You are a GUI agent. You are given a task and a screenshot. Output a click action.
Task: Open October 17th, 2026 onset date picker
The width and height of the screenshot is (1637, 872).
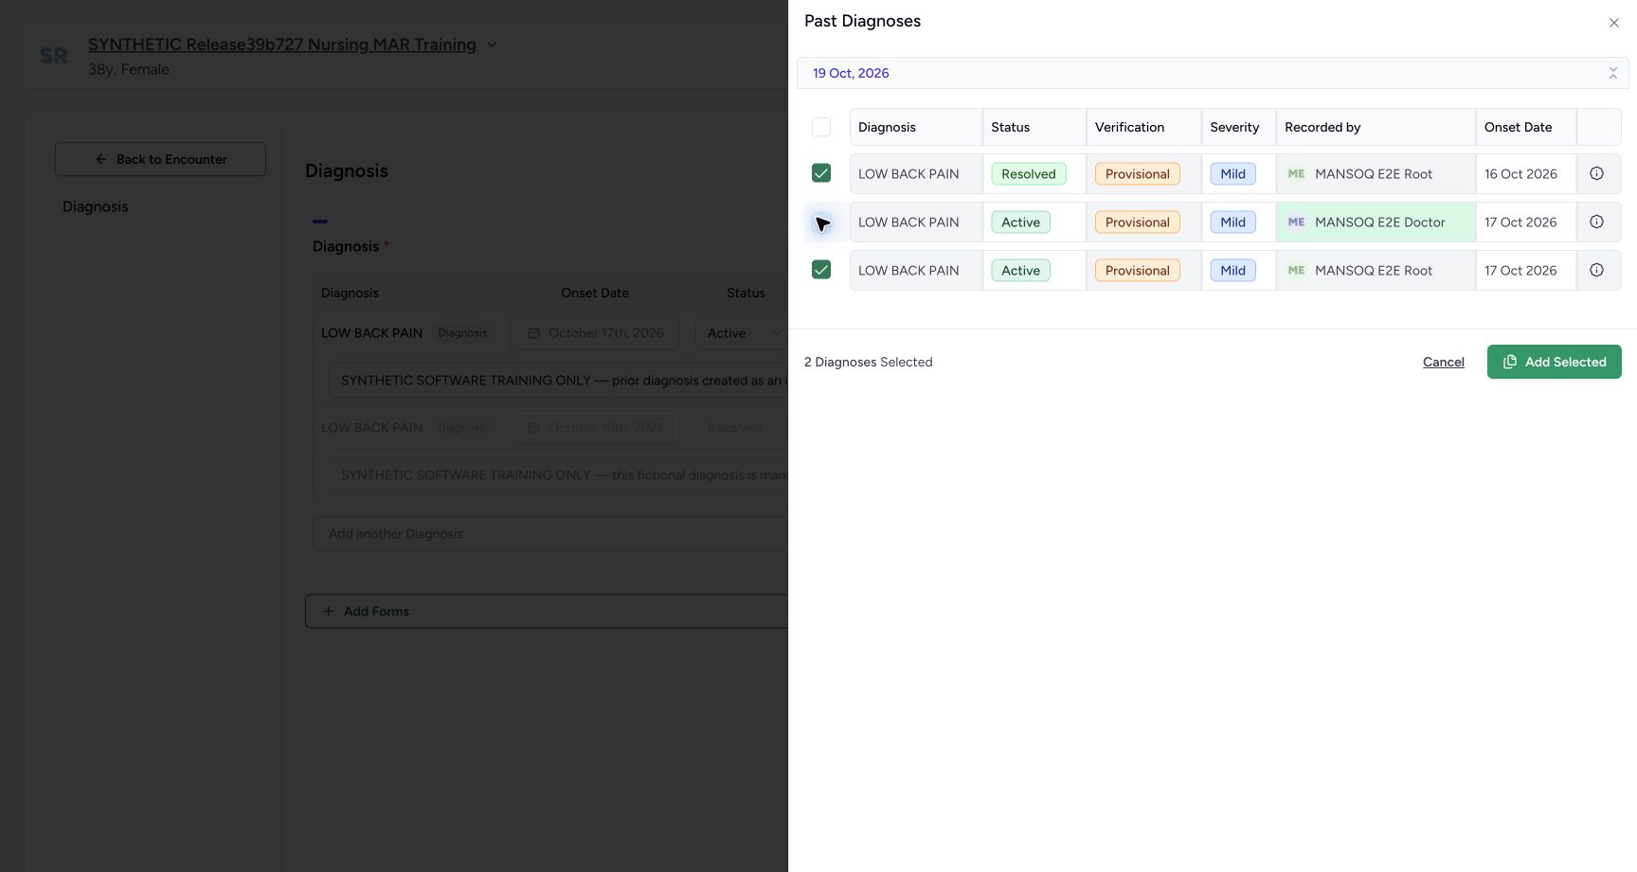coord(595,333)
